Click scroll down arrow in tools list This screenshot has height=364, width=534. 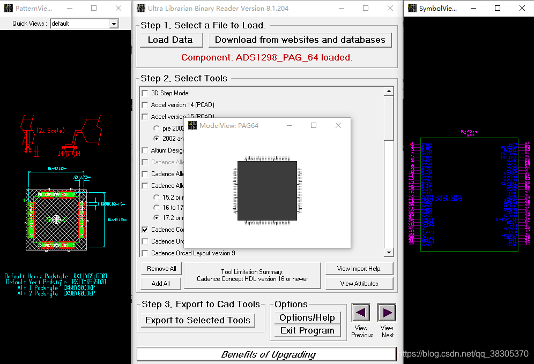[x=389, y=253]
